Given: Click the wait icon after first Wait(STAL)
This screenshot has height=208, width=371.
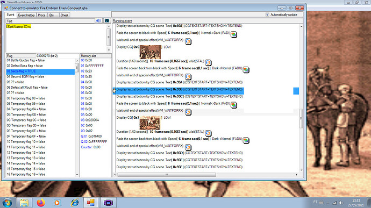Looking at the screenshot, I should tap(208, 63).
